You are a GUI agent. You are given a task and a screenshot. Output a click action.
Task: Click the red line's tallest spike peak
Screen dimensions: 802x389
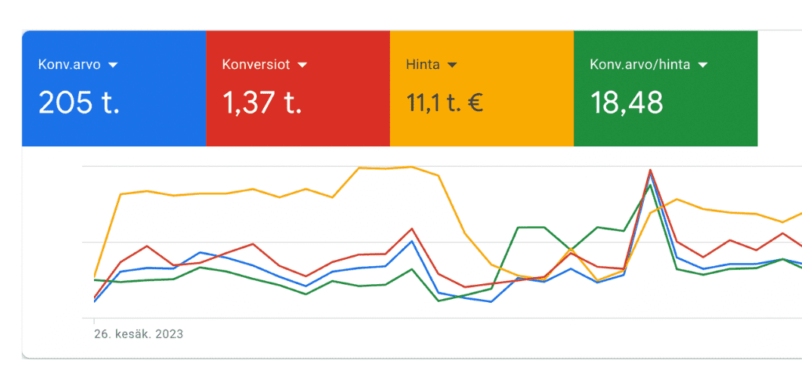coord(650,170)
